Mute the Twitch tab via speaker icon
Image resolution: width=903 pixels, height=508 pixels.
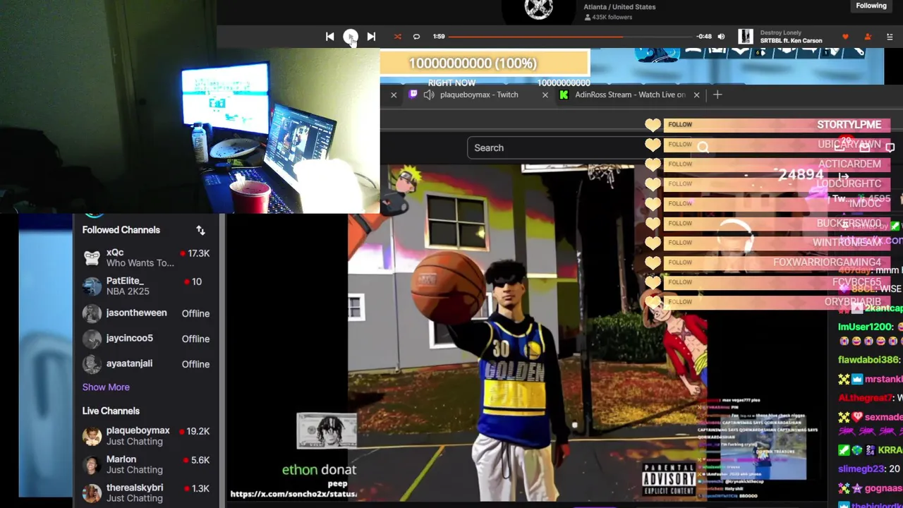429,95
